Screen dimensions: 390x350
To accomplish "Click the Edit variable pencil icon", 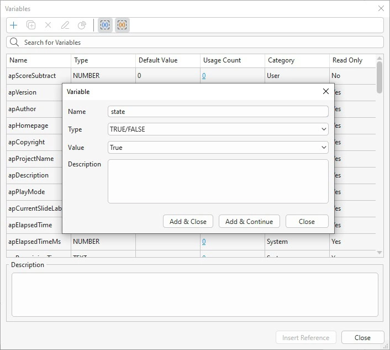I will [x=65, y=25].
